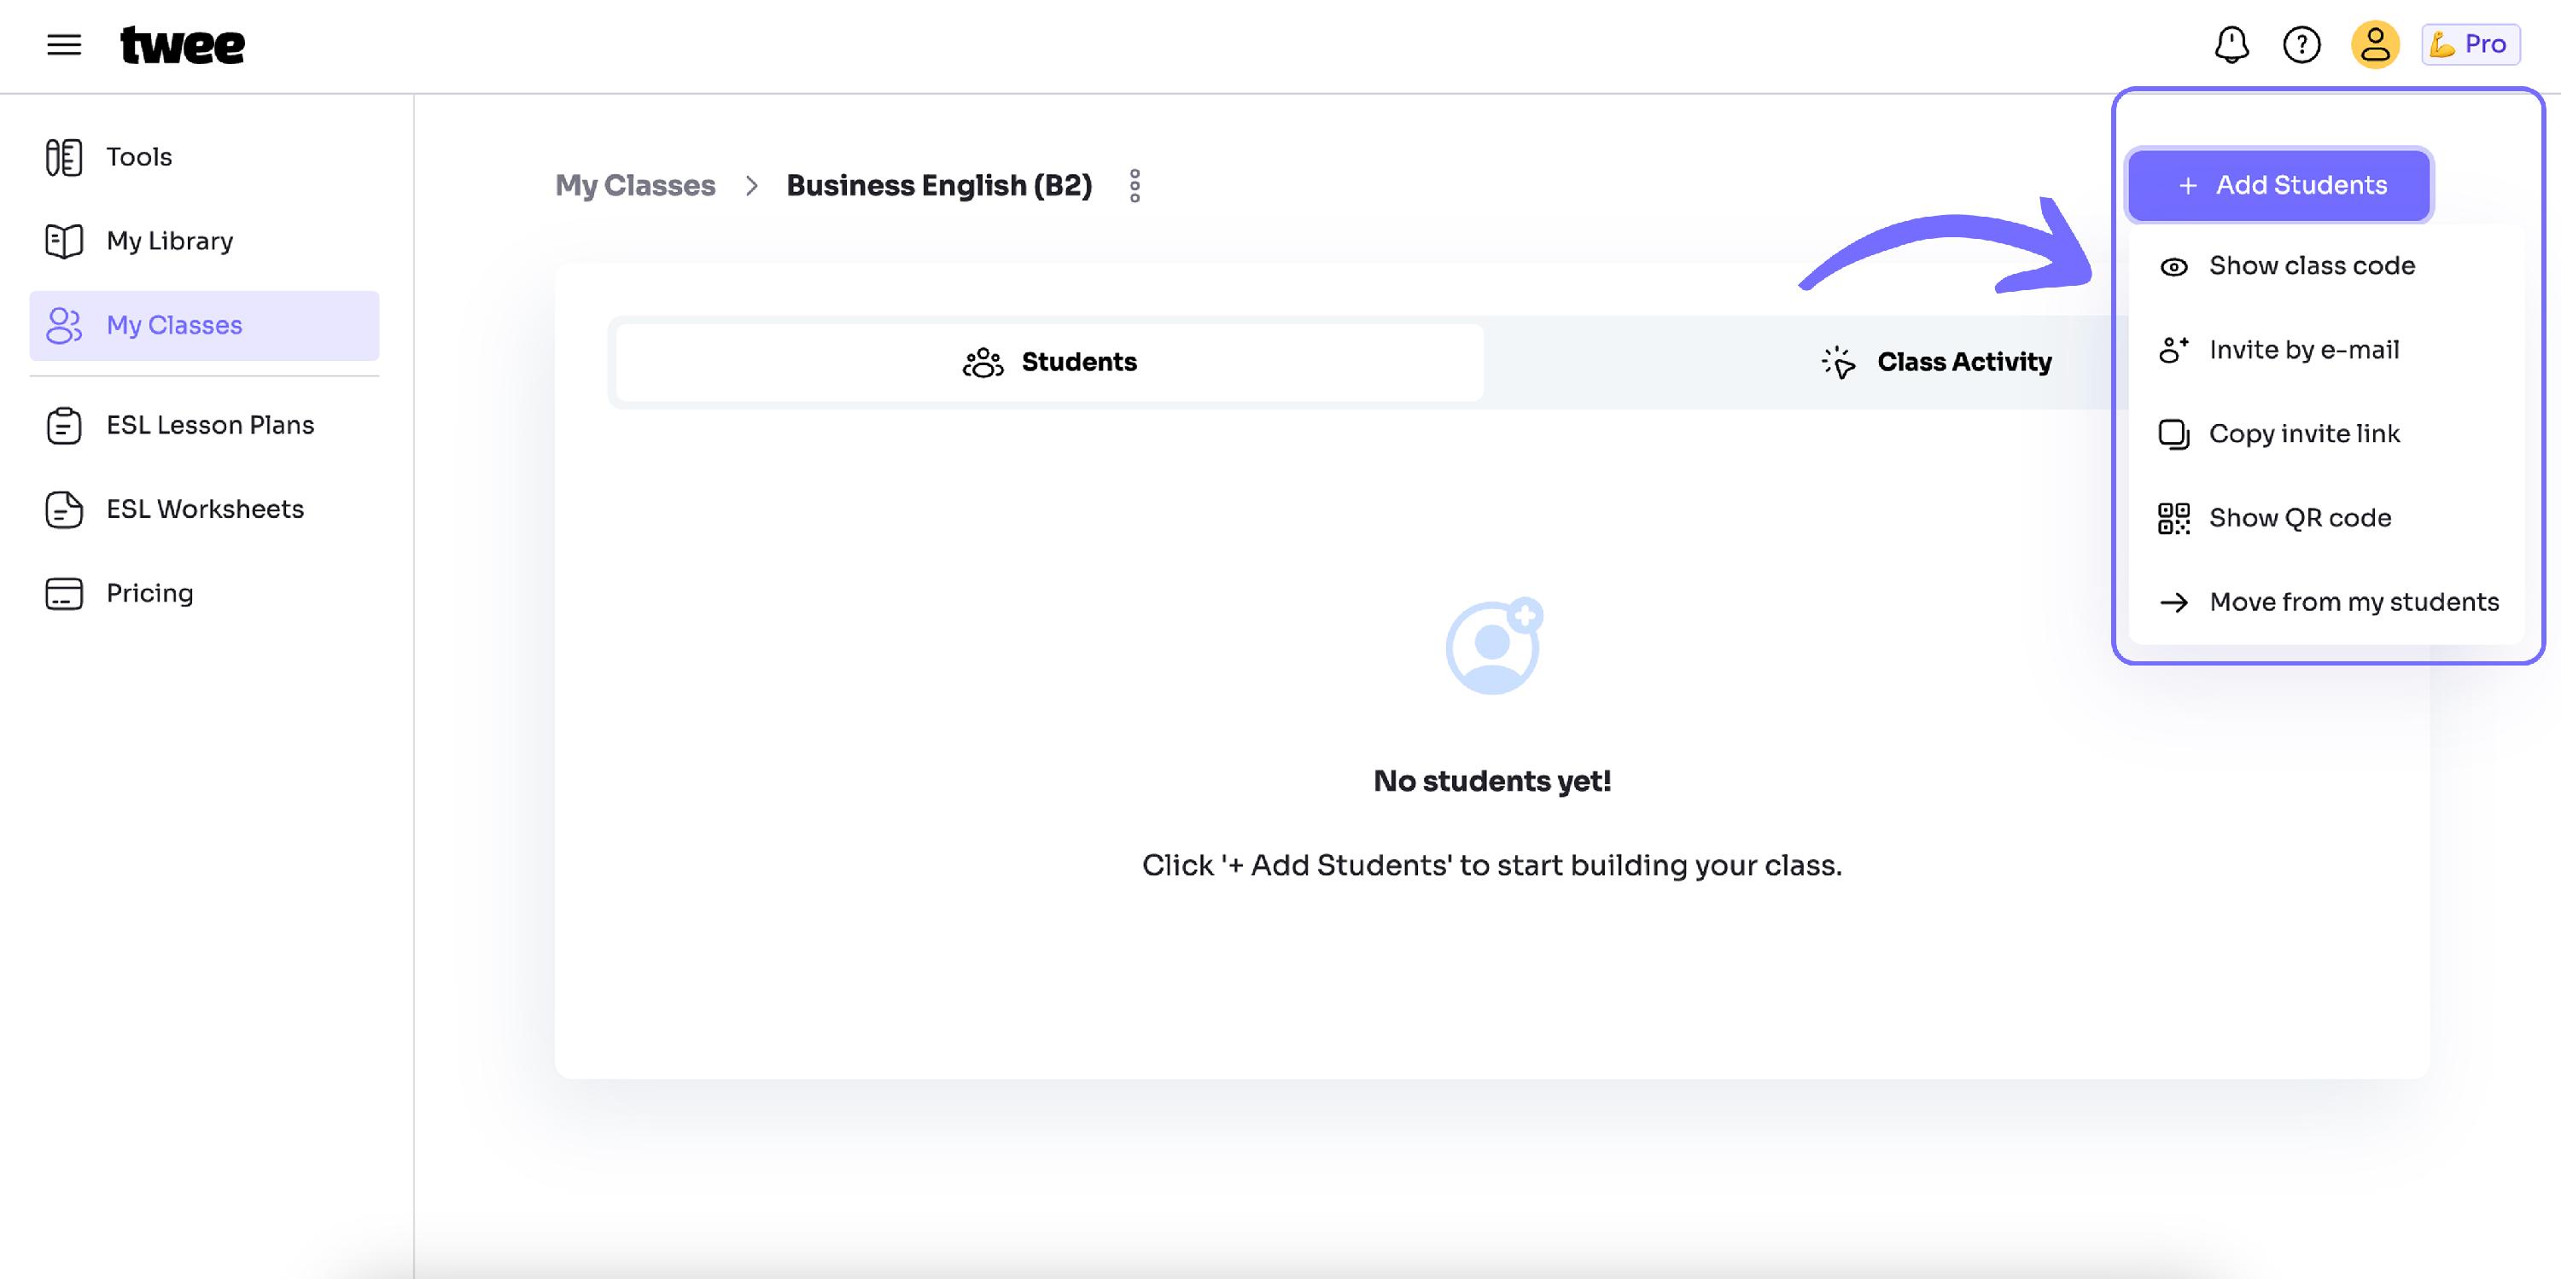The width and height of the screenshot is (2561, 1279).
Task: Click the Add Students button
Action: pos(2278,186)
